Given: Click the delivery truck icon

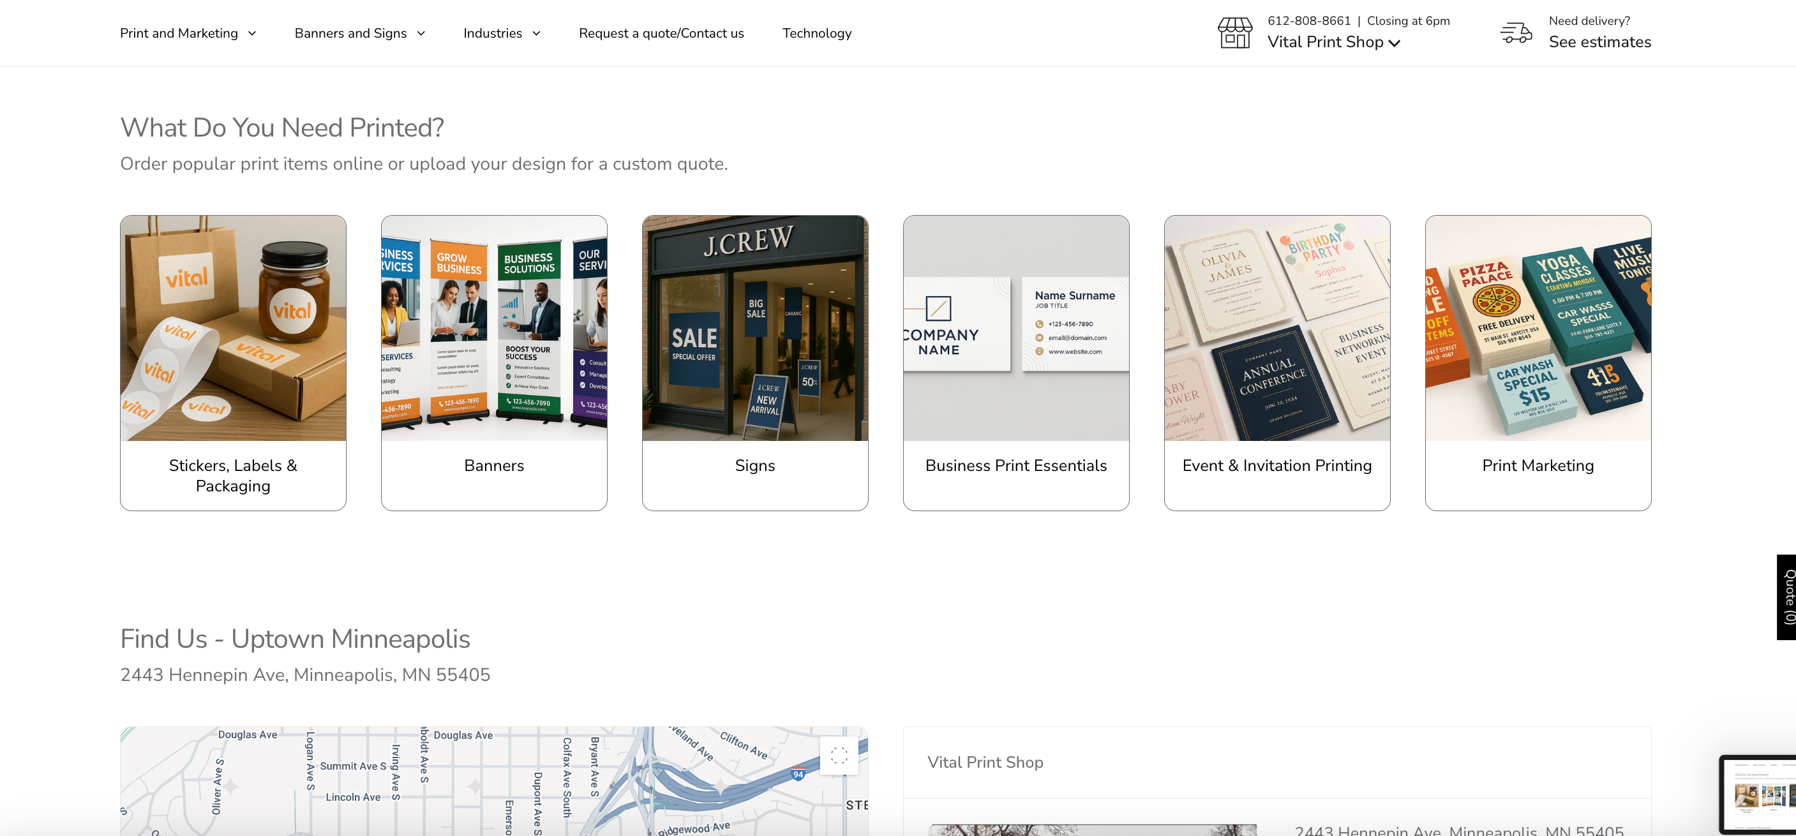Looking at the screenshot, I should (1516, 32).
